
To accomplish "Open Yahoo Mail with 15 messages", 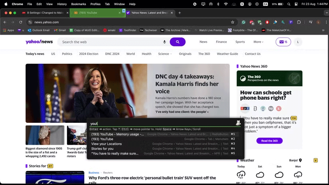I will (x=283, y=42).
